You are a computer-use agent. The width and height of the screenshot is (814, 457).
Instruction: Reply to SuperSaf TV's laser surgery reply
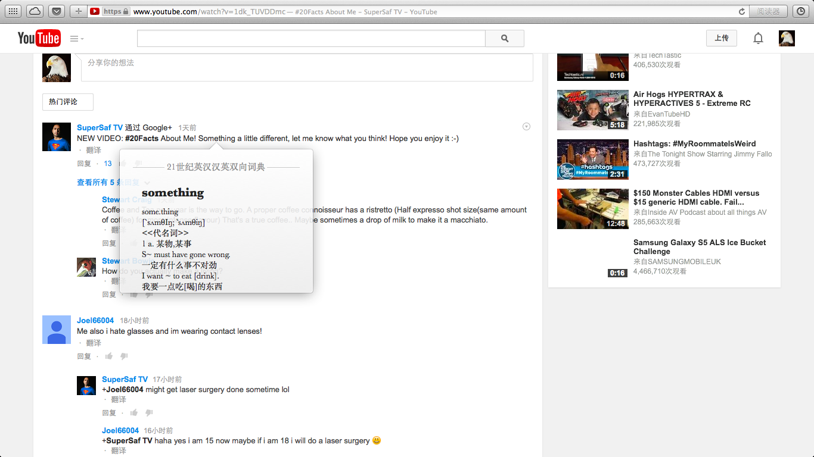(x=109, y=413)
